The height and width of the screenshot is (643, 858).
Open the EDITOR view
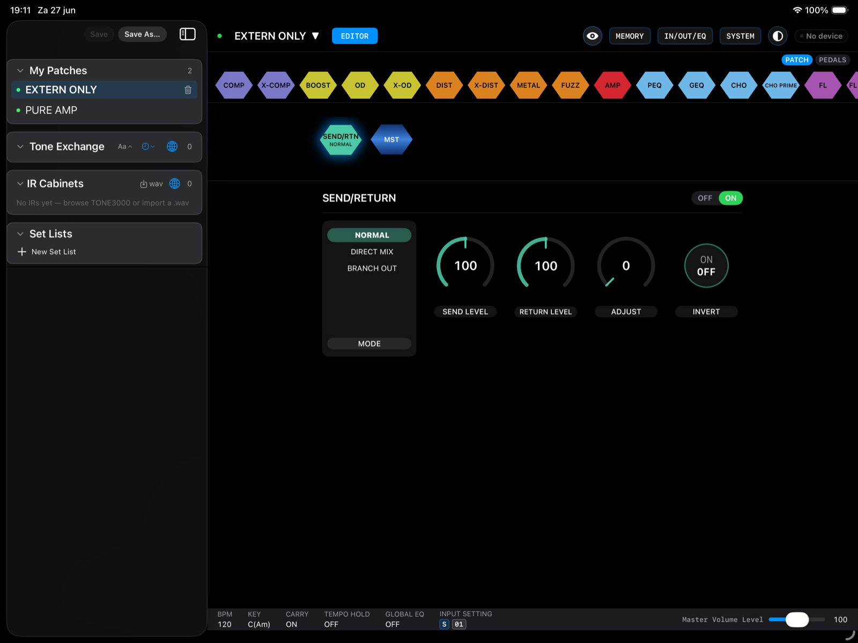[x=354, y=36]
